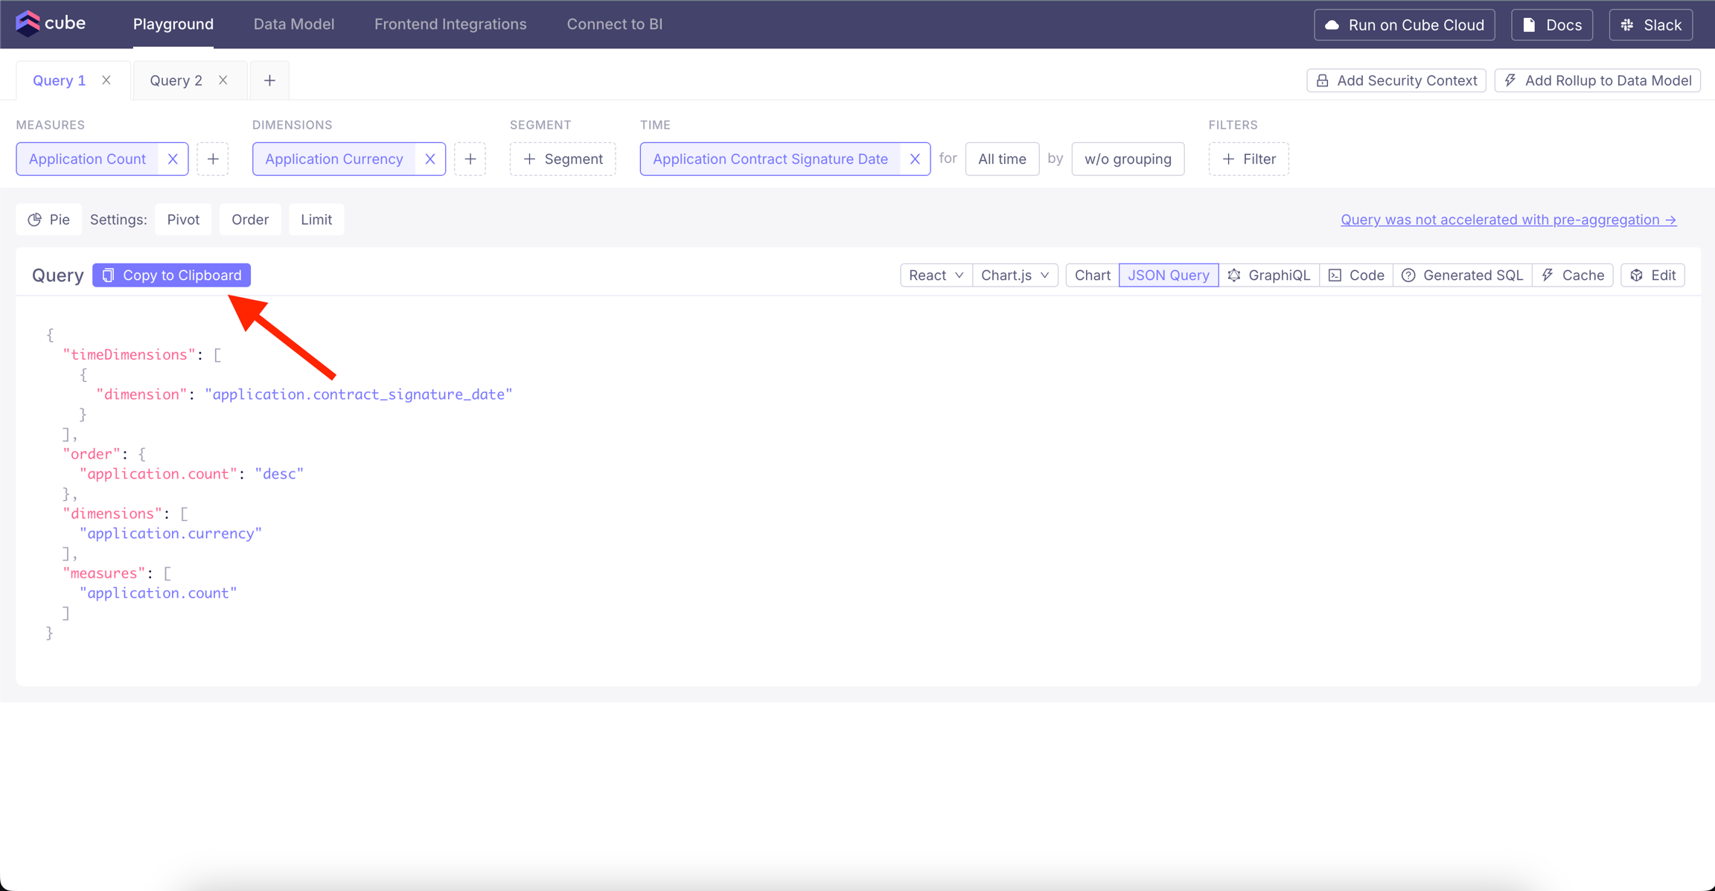Image resolution: width=1715 pixels, height=891 pixels.
Task: Expand the All time date range
Action: click(x=1002, y=159)
